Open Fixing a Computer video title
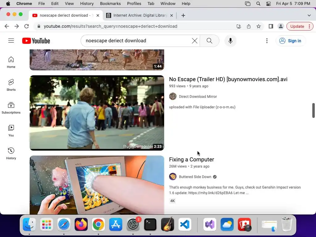316x237 pixels. pos(191,160)
